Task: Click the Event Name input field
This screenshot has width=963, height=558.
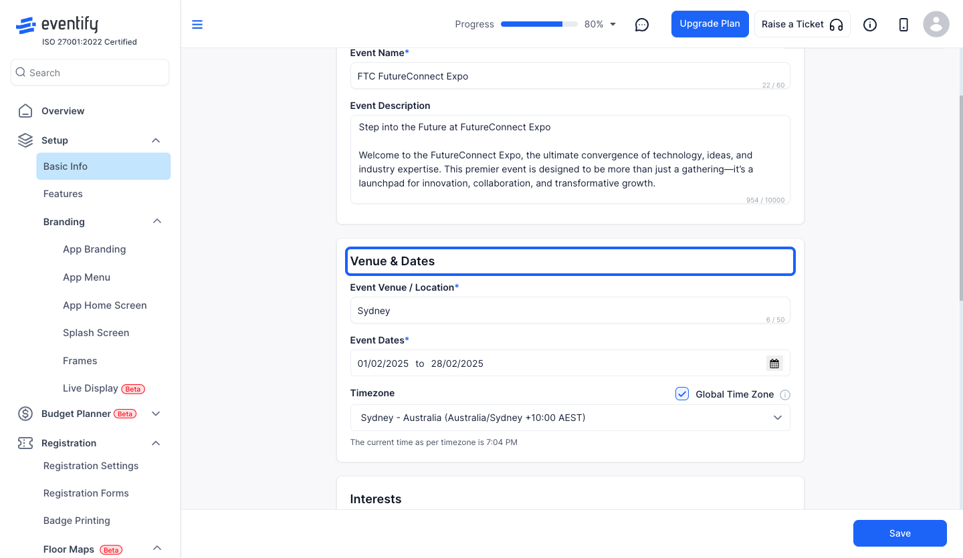Action: pyautogui.click(x=570, y=76)
